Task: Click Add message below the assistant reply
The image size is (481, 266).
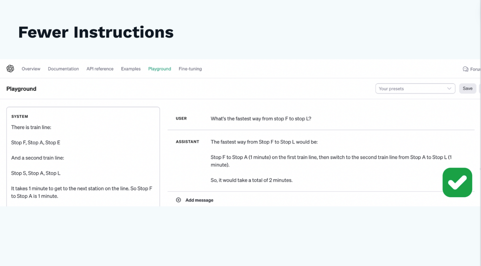Action: (x=199, y=200)
